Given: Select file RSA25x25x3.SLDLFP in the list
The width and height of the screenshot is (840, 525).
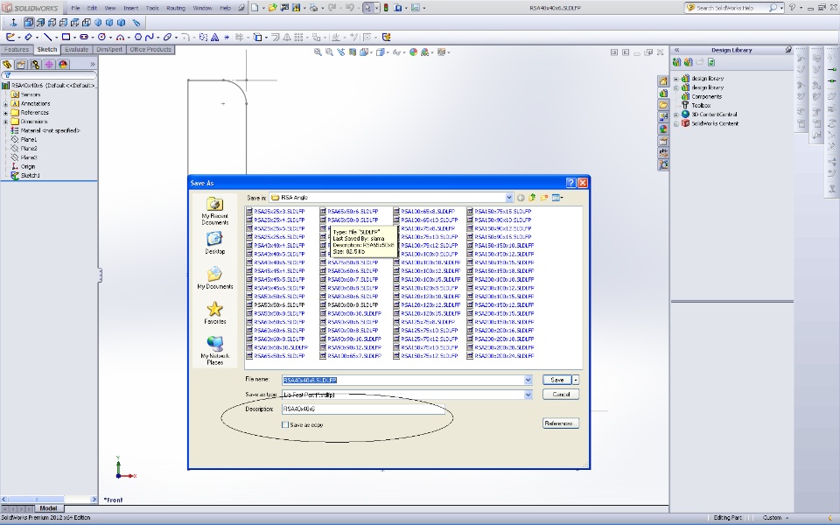Looking at the screenshot, I should 276,212.
